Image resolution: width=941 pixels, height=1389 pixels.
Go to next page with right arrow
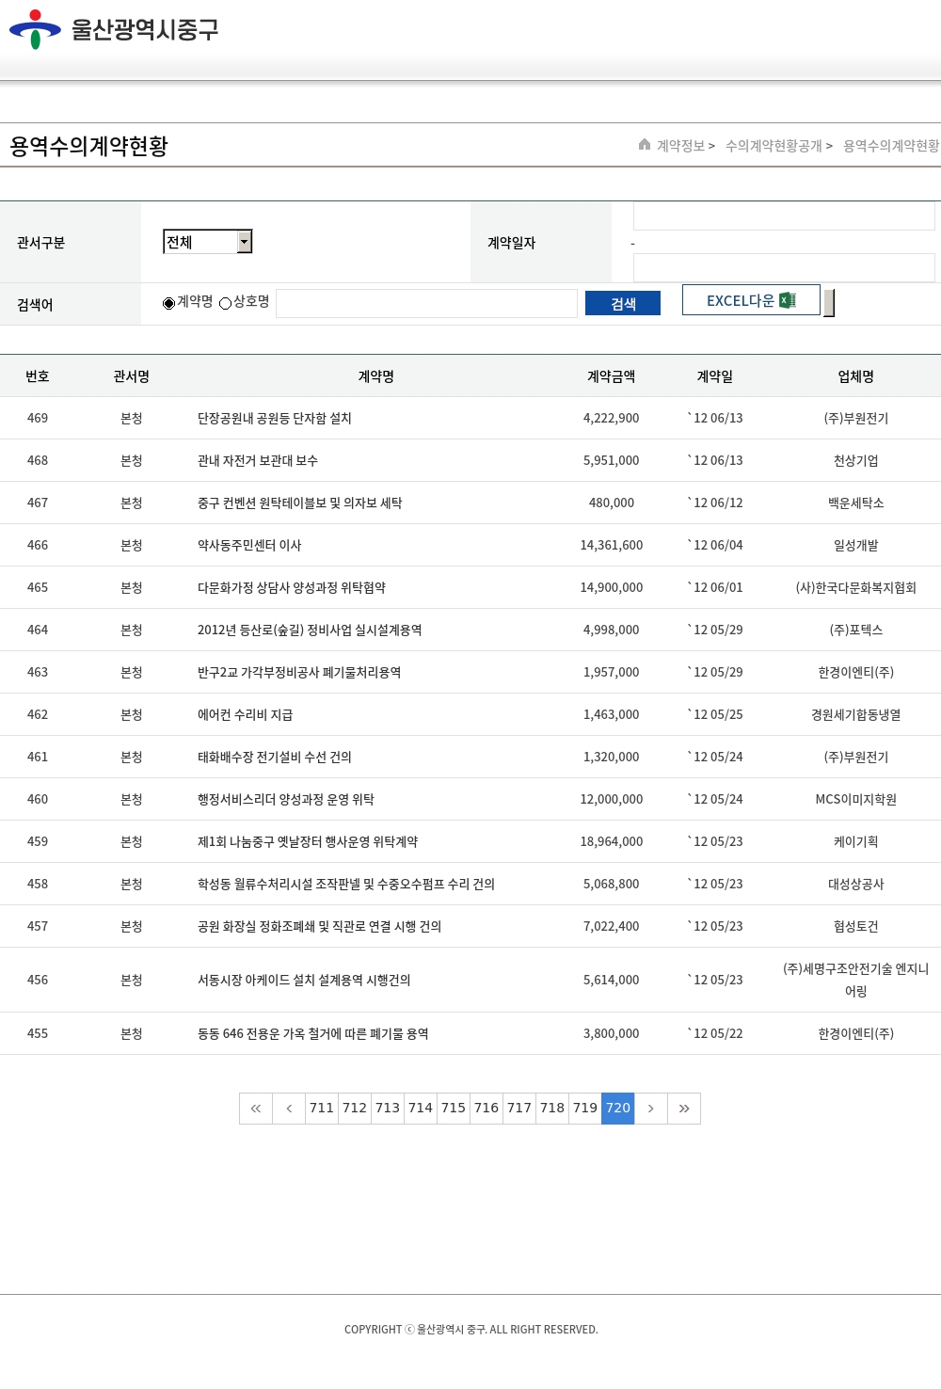pyautogui.click(x=651, y=1109)
